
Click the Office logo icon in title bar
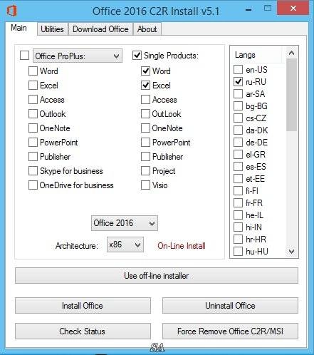tap(11, 11)
